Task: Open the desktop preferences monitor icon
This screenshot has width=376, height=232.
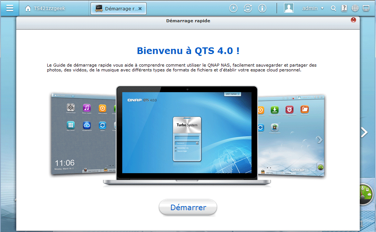Action: click(366, 9)
